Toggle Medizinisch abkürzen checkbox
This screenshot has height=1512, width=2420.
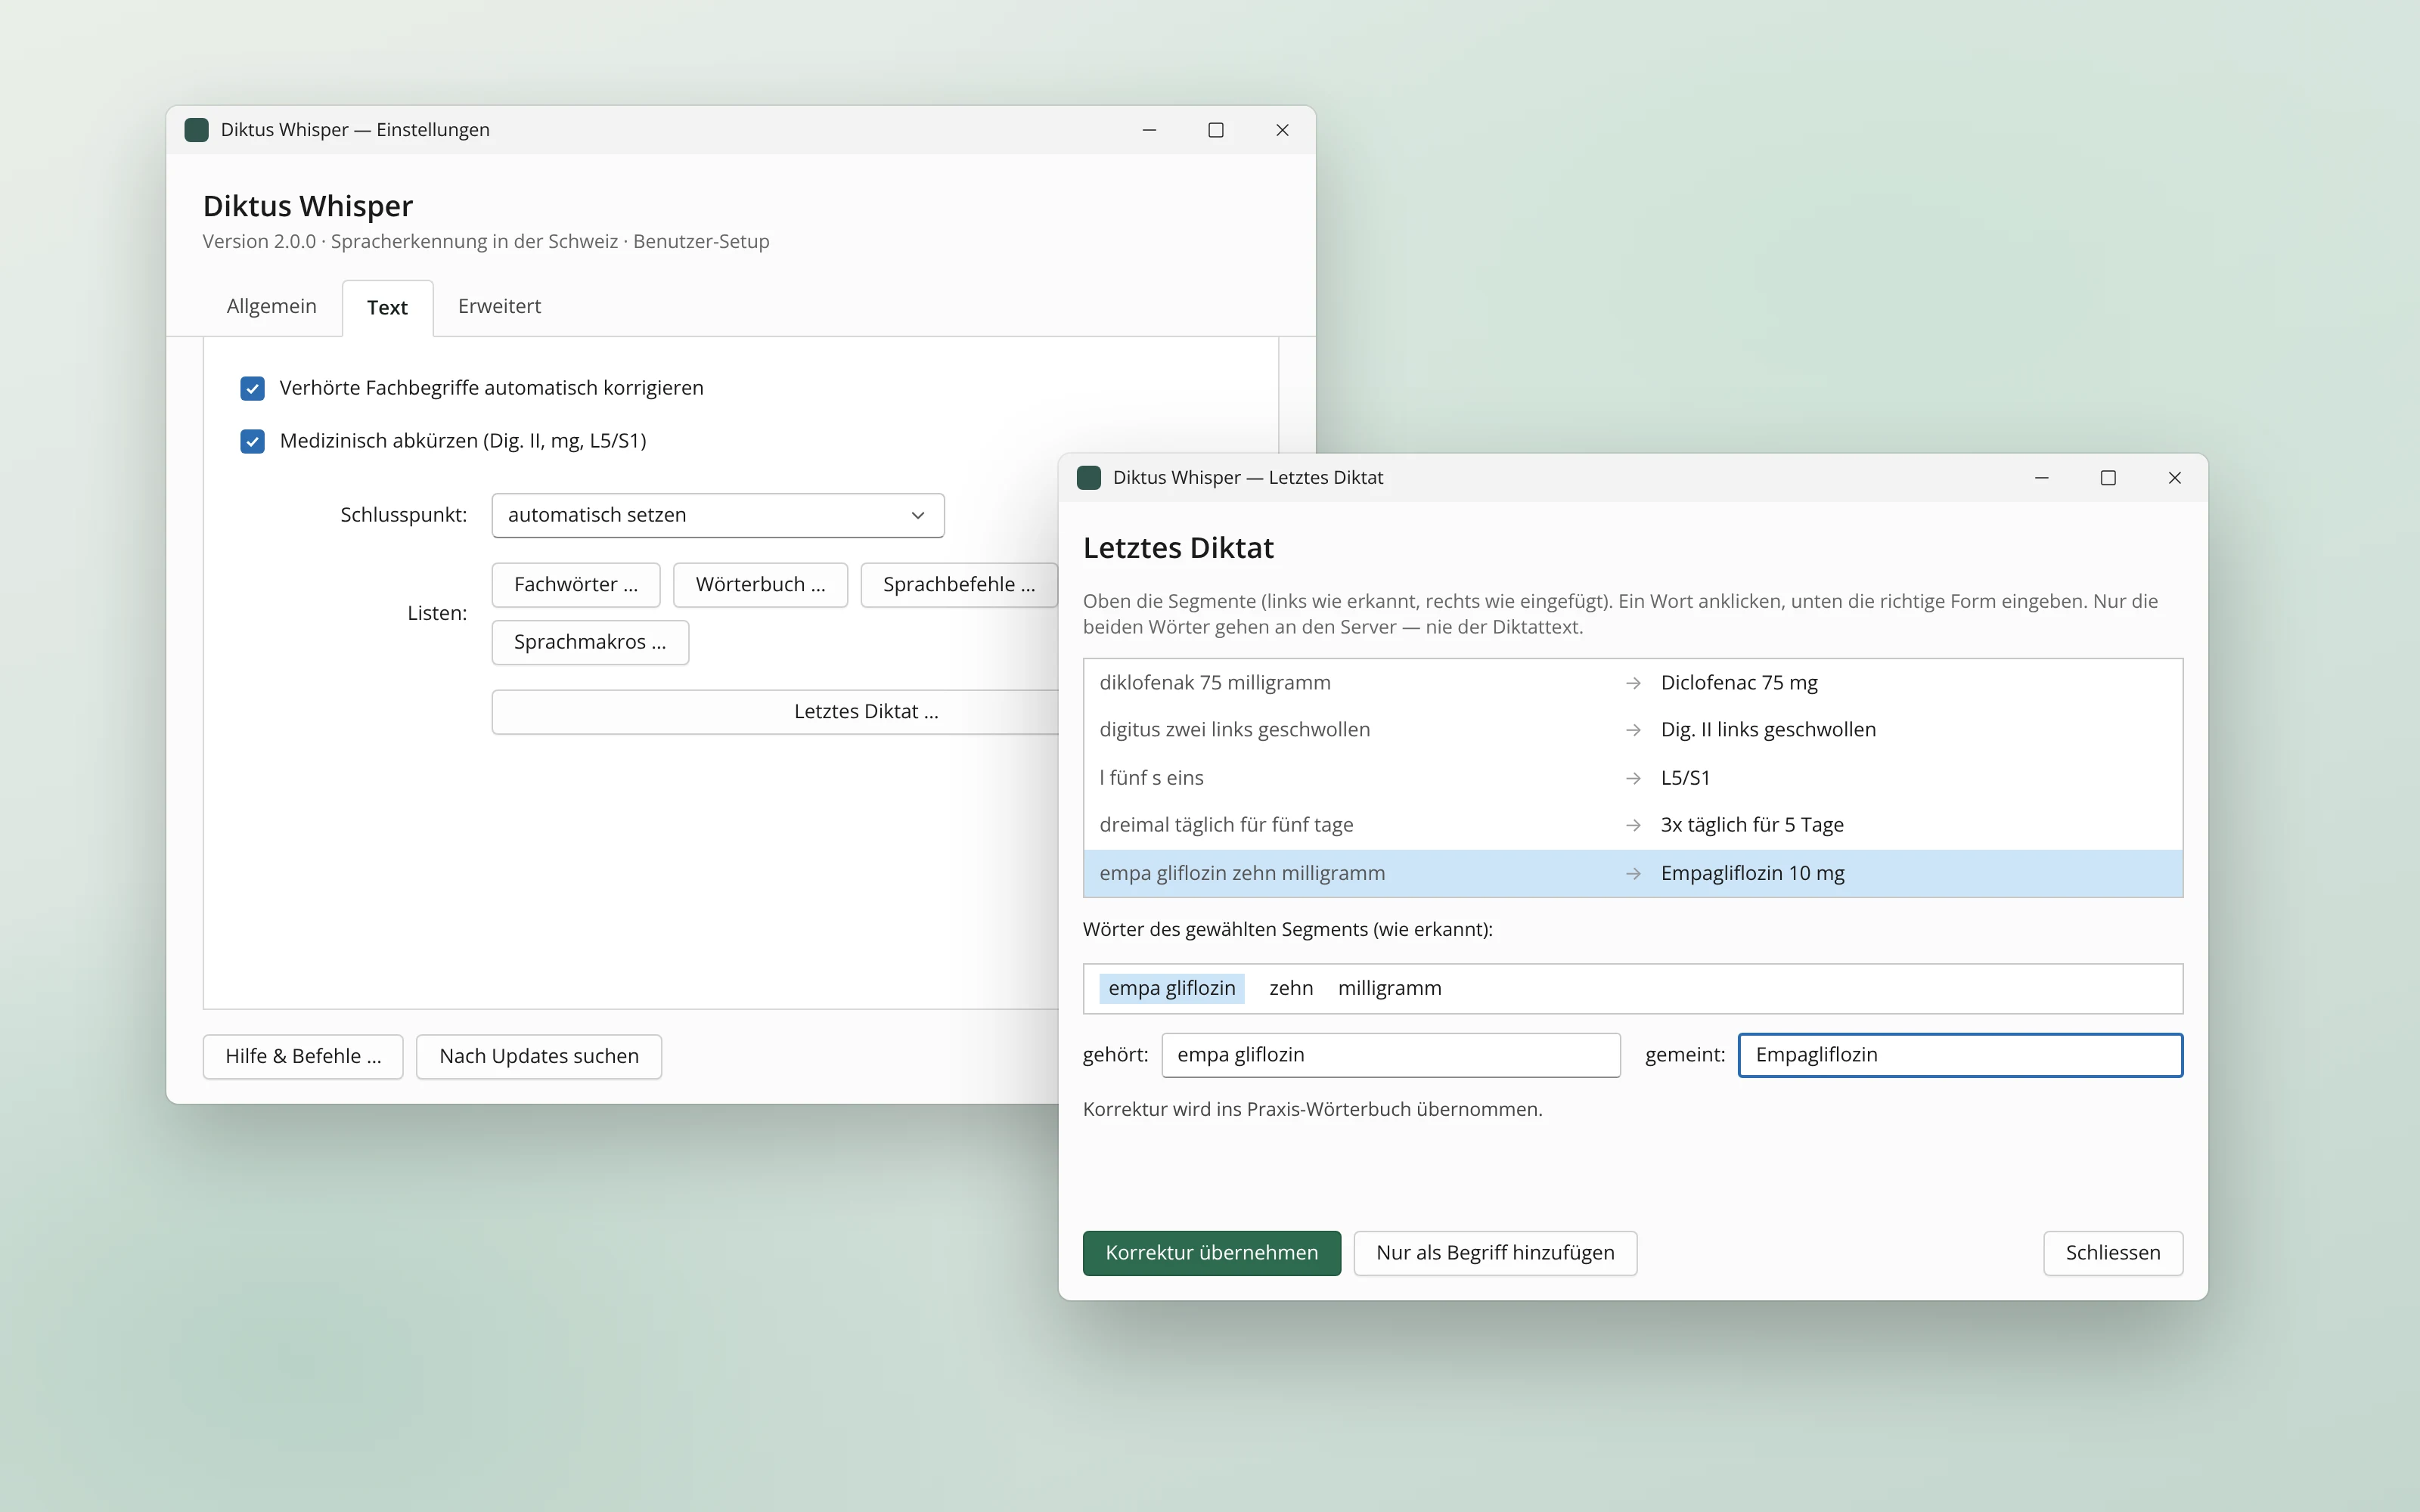click(252, 441)
